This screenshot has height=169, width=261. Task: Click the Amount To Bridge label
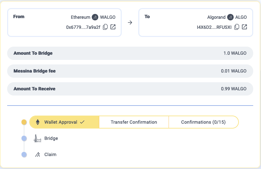pyautogui.click(x=33, y=53)
